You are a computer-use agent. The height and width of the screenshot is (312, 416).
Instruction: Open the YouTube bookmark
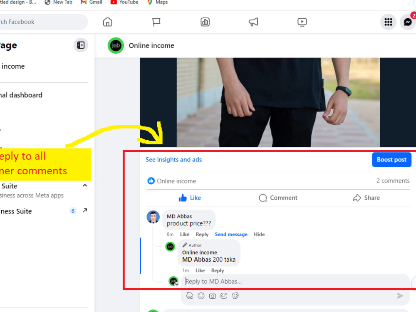tap(124, 2)
